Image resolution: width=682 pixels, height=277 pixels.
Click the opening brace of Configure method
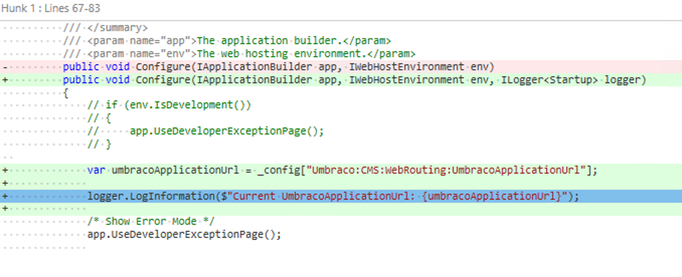(66, 93)
